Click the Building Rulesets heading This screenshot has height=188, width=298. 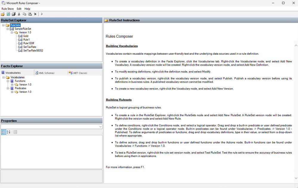(119, 100)
